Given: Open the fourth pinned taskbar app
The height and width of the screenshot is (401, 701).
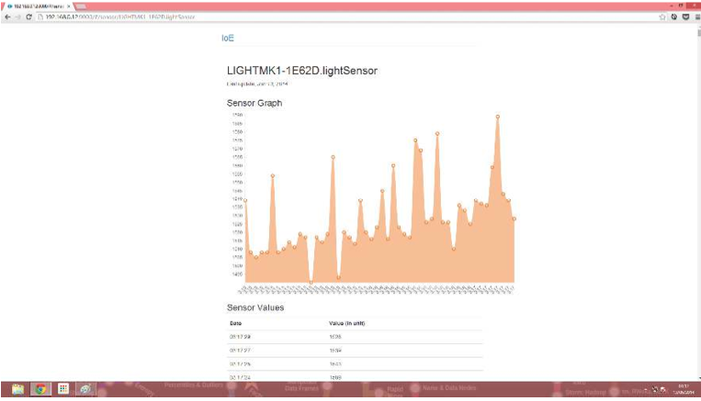Looking at the screenshot, I should 85,389.
